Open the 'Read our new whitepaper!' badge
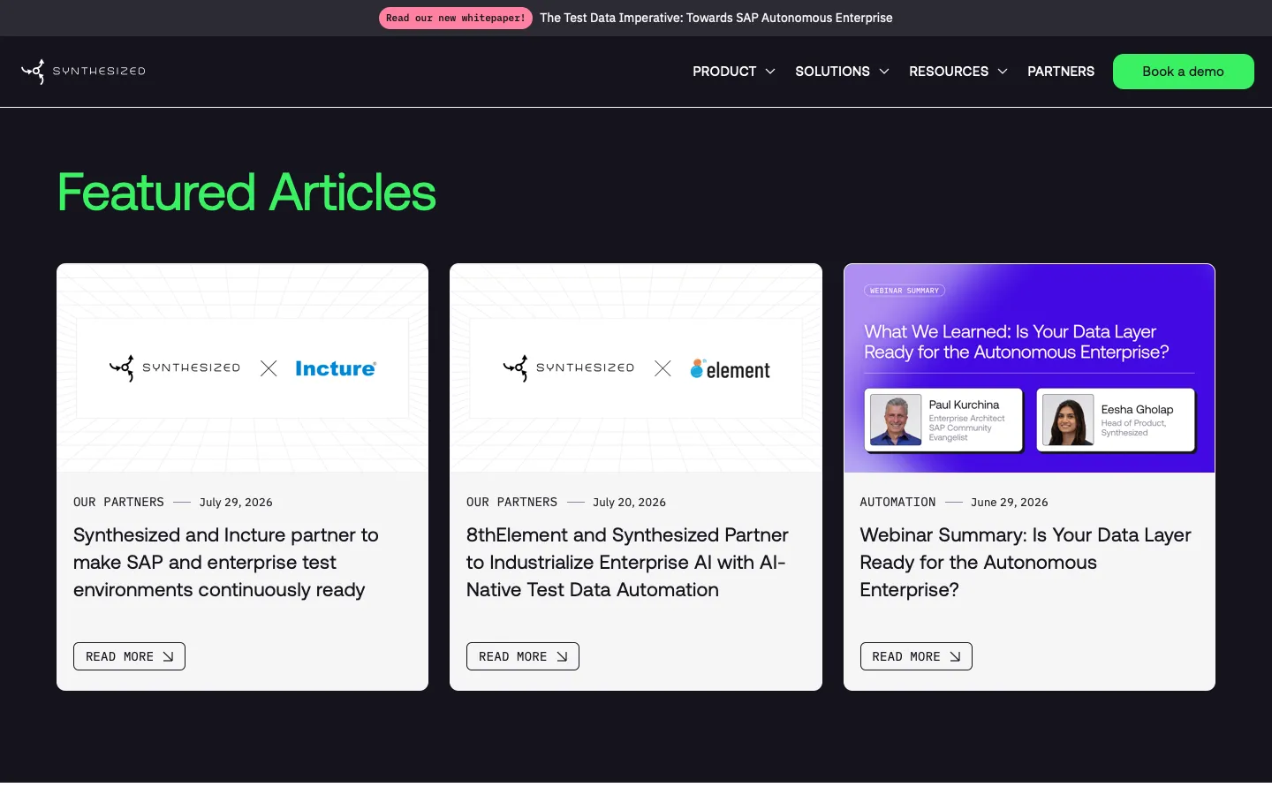1272x795 pixels. (456, 18)
